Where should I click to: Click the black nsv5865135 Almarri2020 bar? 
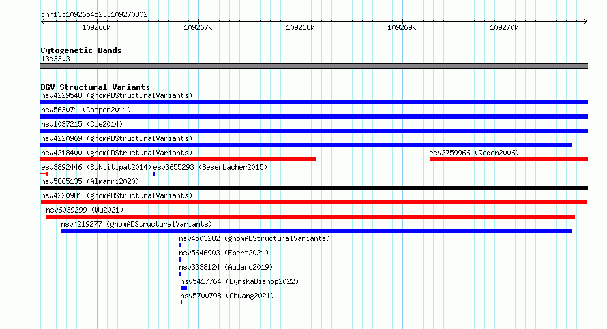click(314, 188)
